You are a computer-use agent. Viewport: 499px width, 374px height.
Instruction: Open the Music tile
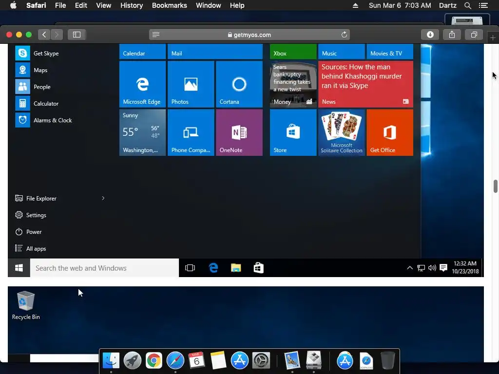pyautogui.click(x=342, y=52)
